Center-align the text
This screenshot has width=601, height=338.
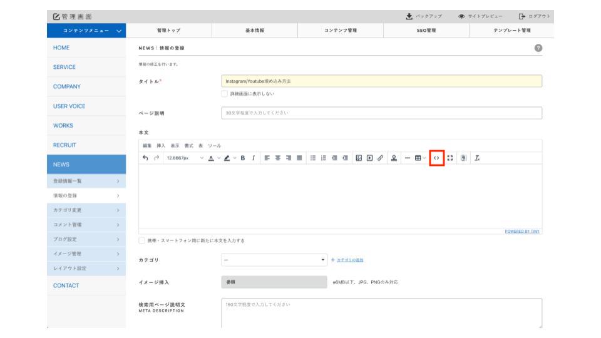point(278,158)
